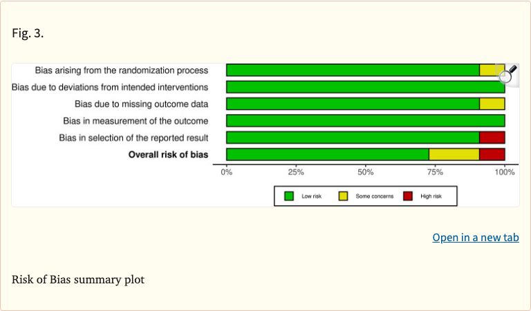531x311 pixels.
Task: Click yellow segment of Overall risk bar
Action: [x=454, y=154]
